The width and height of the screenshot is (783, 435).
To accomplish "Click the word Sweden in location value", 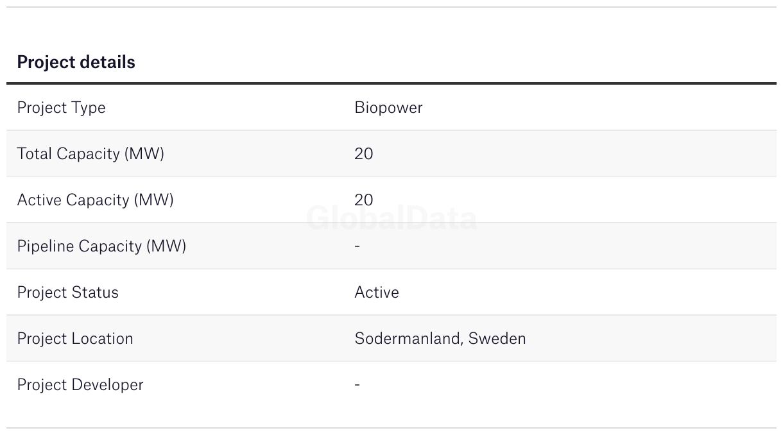I will [x=497, y=339].
